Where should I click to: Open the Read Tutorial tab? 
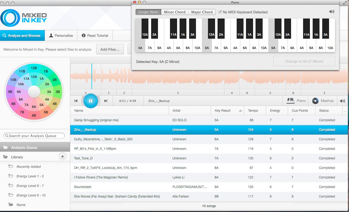(95, 35)
